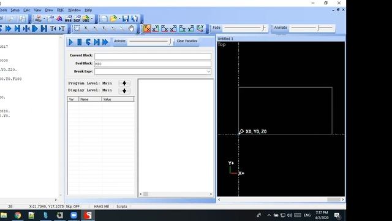392x221 pixels.
Task: Open the DXF import icon
Action: [77, 19]
